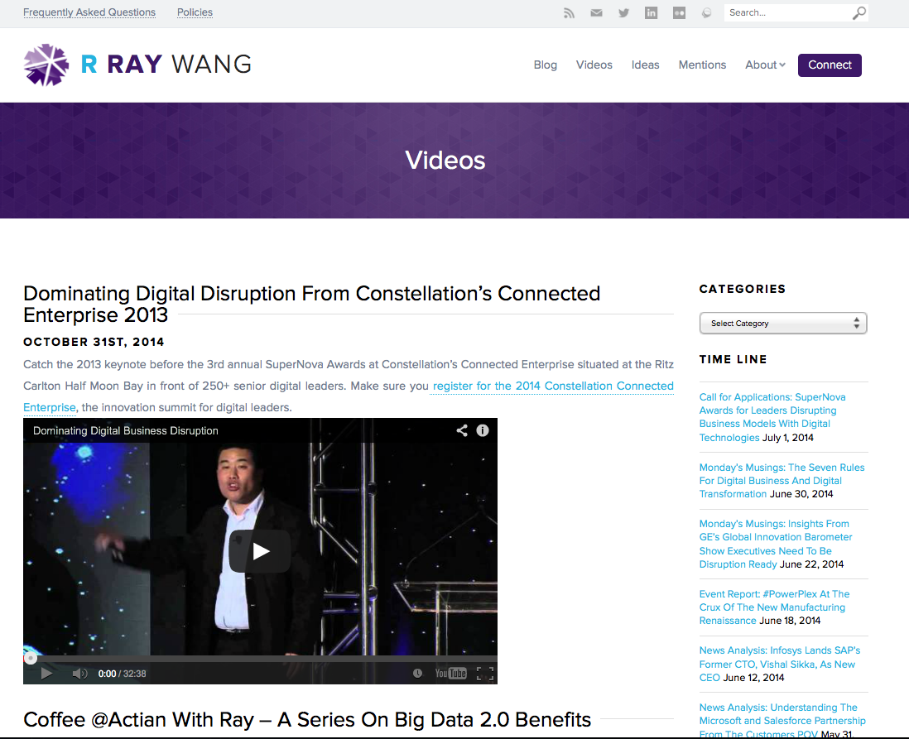Click the Watch Later clock icon

click(x=417, y=674)
